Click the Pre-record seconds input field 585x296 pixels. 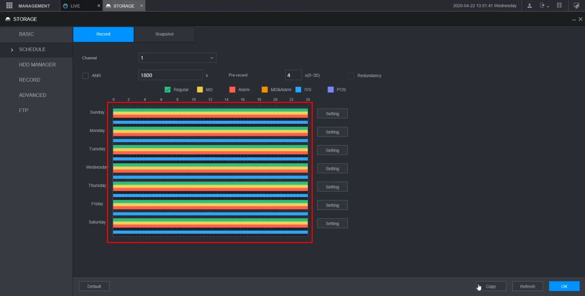(293, 75)
